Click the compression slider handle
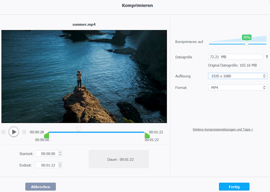 (247, 44)
